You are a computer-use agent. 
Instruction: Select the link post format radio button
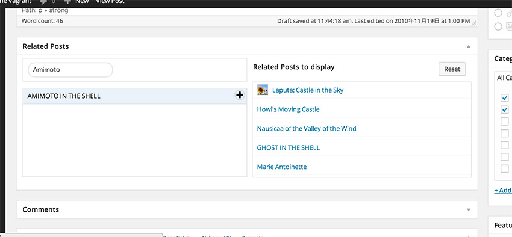pyautogui.click(x=498, y=13)
